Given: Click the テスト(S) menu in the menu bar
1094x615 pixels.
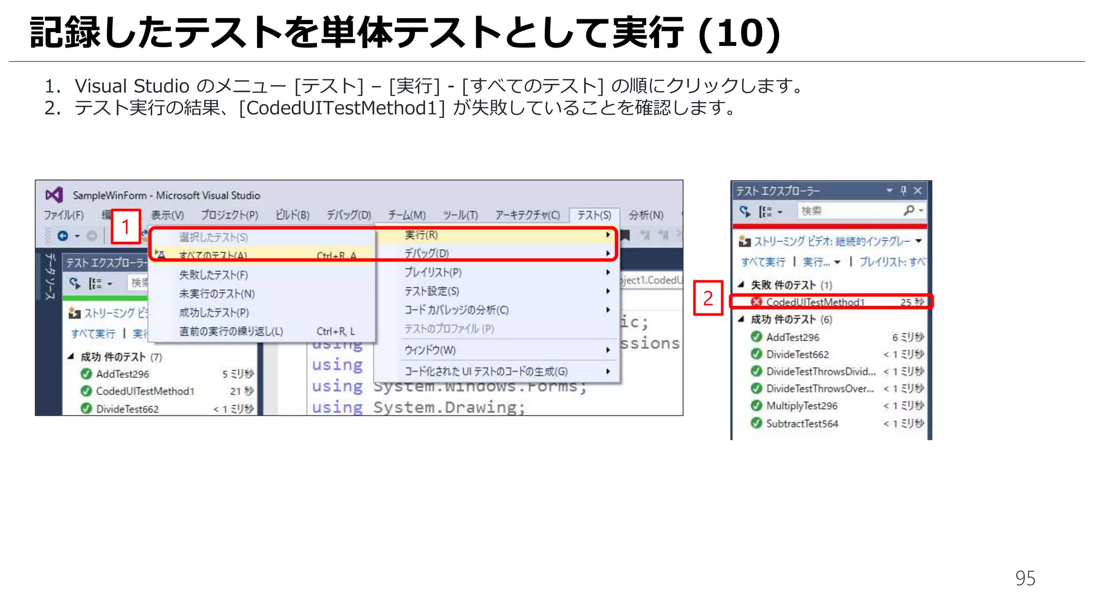Looking at the screenshot, I should [594, 215].
